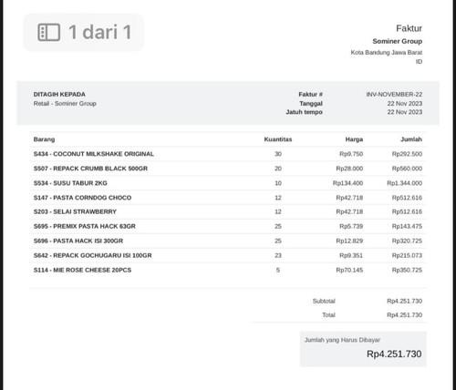Click 'Kota Bandung Jawa Barat' address line
This screenshot has height=390, width=456.
(x=387, y=53)
